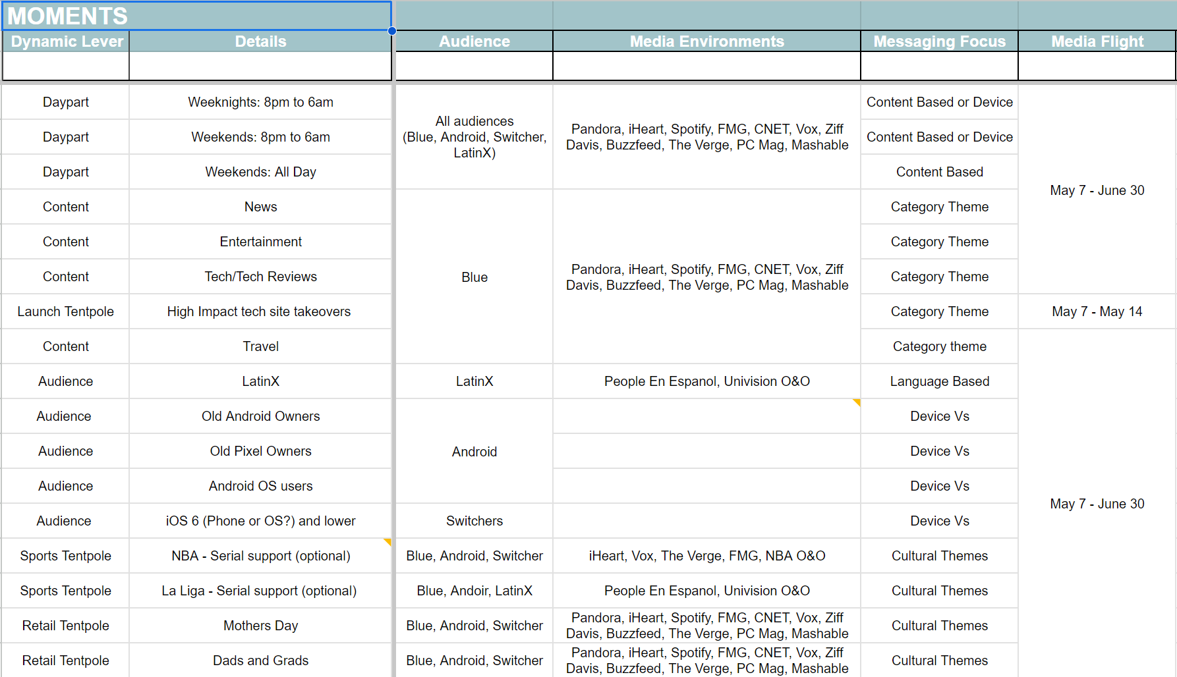Select the 'Mothers Day' cell
This screenshot has width=1177, height=677.
[x=260, y=626]
